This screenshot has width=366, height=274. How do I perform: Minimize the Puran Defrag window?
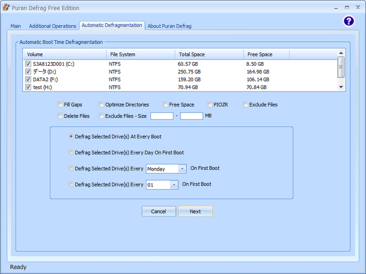point(336,8)
